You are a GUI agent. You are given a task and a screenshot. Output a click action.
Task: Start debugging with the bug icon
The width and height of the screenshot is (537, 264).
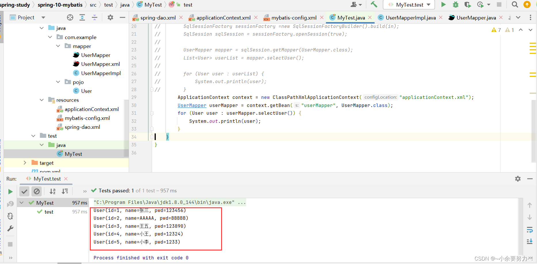(456, 5)
